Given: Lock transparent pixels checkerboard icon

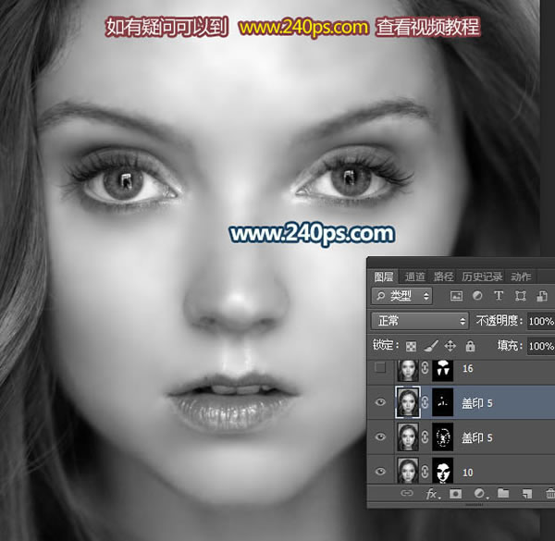Looking at the screenshot, I should (x=411, y=346).
